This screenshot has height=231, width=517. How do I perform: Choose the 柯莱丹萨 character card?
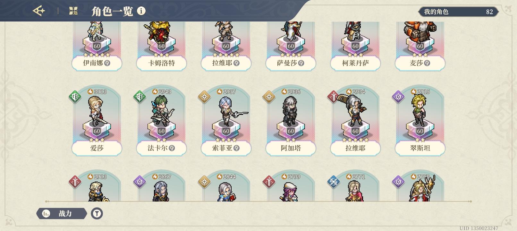[x=355, y=45]
